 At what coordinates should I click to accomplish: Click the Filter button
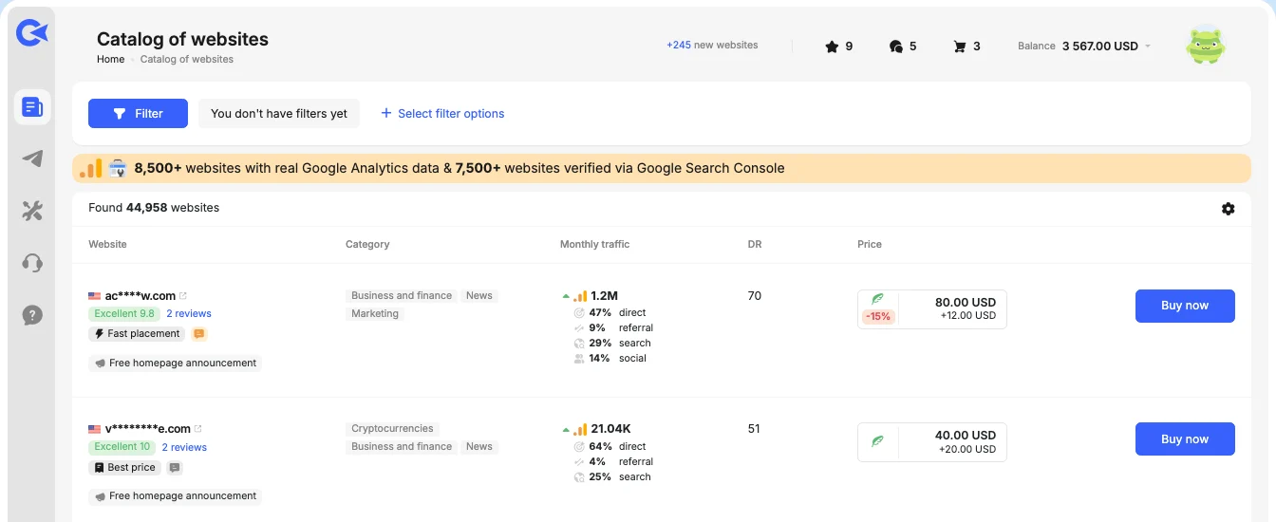coord(138,114)
